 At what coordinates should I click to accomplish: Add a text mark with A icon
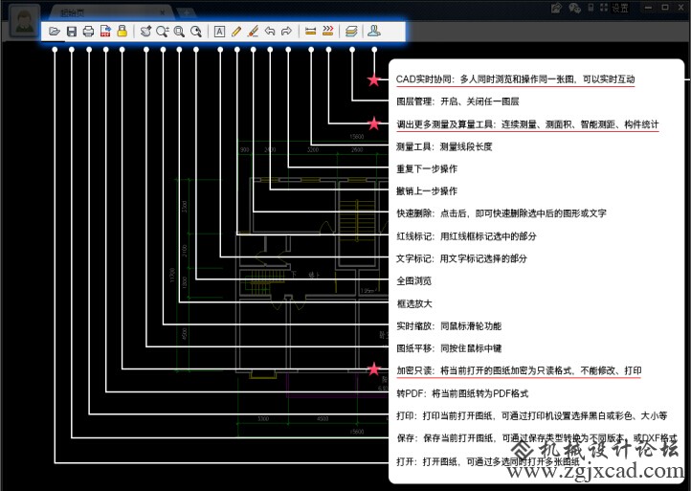click(x=219, y=32)
